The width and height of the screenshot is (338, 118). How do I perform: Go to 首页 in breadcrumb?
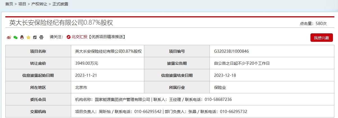9,4
